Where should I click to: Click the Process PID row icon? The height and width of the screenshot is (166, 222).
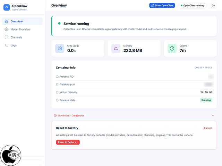coord(57,77)
